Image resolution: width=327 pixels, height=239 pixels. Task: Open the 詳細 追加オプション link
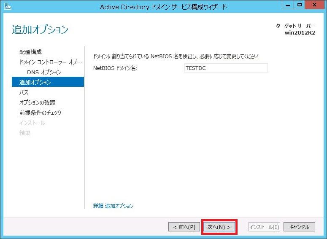tap(113, 206)
